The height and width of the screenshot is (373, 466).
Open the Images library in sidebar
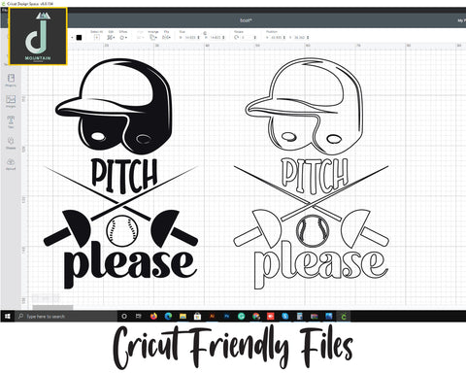point(11,101)
